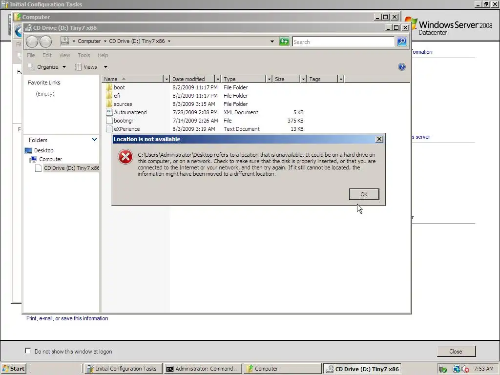The width and height of the screenshot is (500, 375).
Task: Open the Help question mark icon
Action: click(x=402, y=66)
